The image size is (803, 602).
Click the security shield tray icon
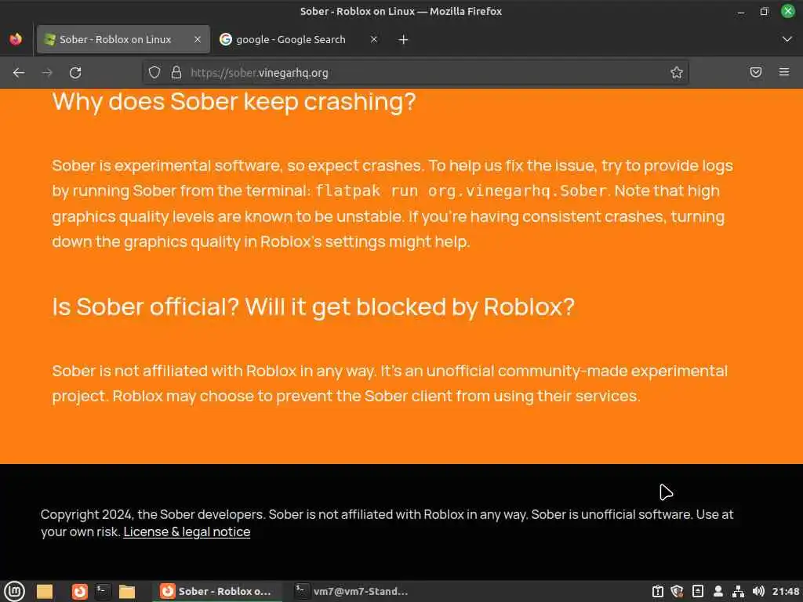pyautogui.click(x=677, y=591)
